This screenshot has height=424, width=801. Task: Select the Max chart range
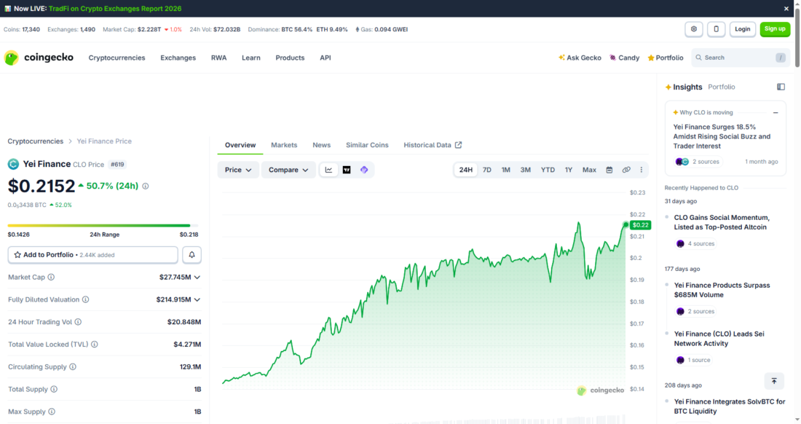point(589,170)
